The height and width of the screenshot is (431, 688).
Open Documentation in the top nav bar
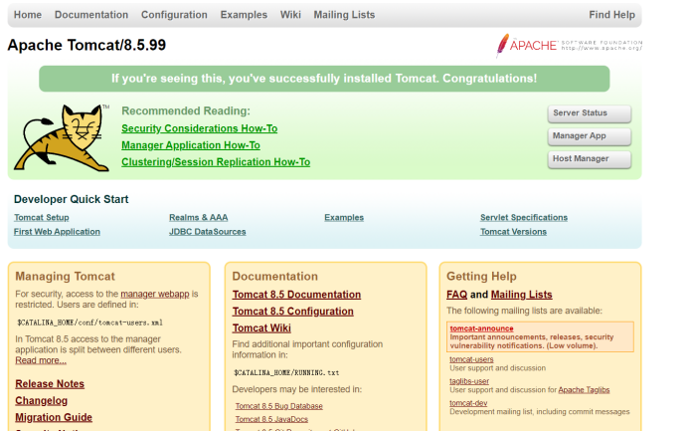tap(91, 15)
